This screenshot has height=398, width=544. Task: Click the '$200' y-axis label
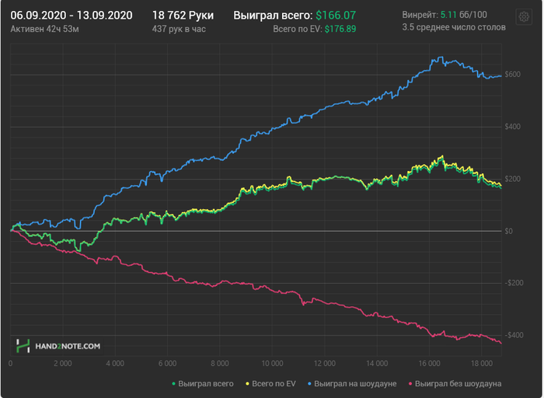[512, 179]
